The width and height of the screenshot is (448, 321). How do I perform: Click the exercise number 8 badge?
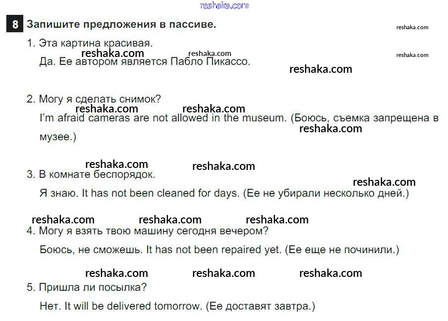coord(15,24)
